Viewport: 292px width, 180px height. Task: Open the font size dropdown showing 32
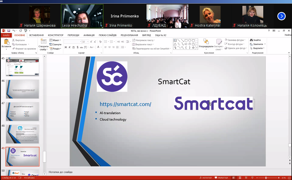[88, 42]
